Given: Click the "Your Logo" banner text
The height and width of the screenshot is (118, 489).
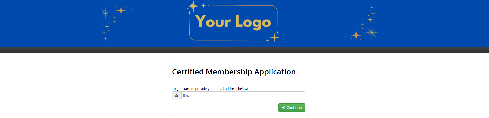Looking at the screenshot, I should 233,22.
